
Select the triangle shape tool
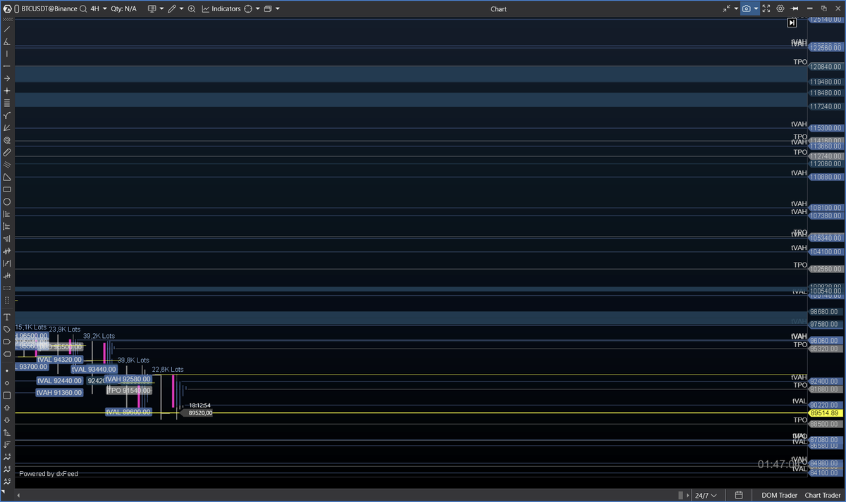[x=7, y=177]
